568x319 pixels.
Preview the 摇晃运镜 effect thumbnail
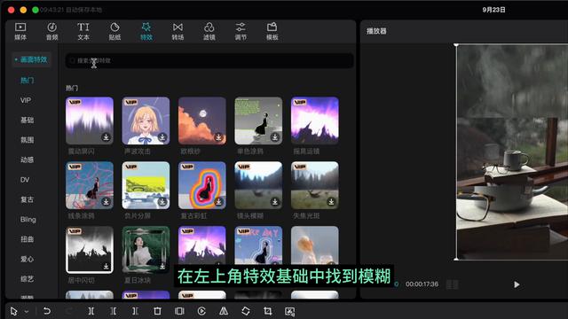(315, 121)
